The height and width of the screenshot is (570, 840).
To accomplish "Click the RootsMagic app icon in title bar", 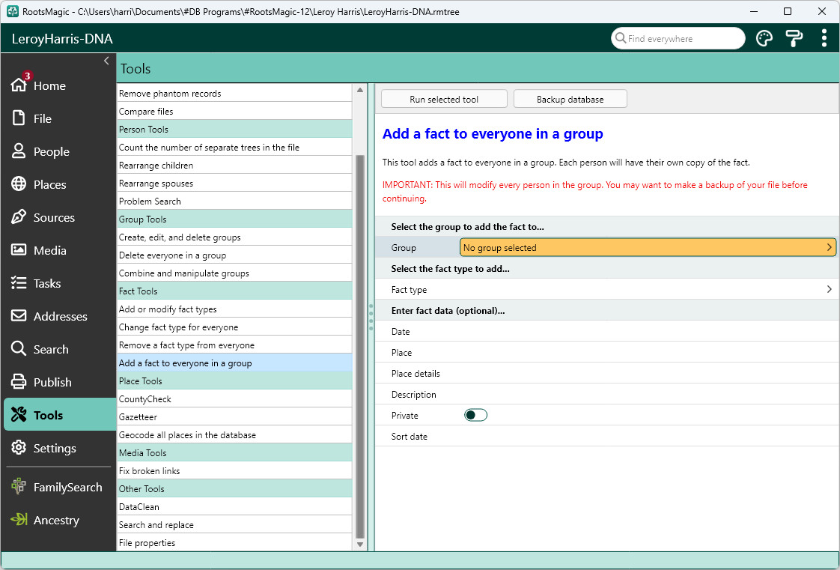I will point(12,11).
